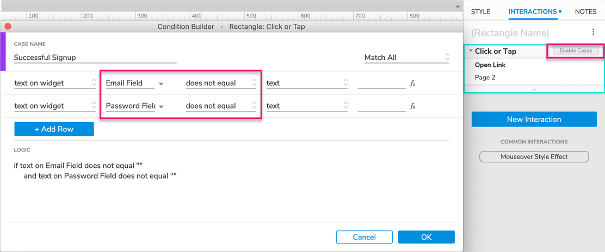The height and width of the screenshot is (252, 605).
Task: Click the + Add Row button
Action: [x=54, y=129]
